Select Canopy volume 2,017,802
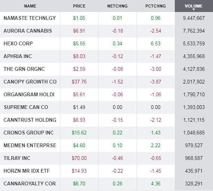Viewport: 213px width, 191px height. (194, 82)
